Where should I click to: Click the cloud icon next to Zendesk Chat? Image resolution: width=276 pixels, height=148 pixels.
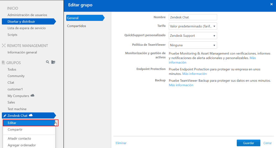pyautogui.click(x=31, y=115)
